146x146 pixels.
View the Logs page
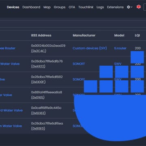point(100,7)
